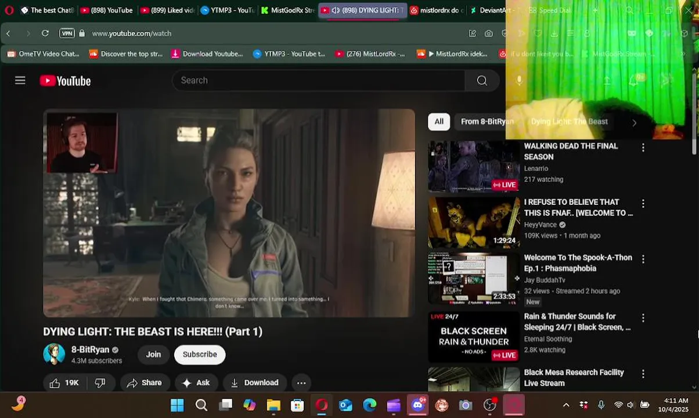Click video title 'DYING LIGHT: THE BEAST IS HERE!!!'
The image size is (699, 418).
pyautogui.click(x=153, y=331)
